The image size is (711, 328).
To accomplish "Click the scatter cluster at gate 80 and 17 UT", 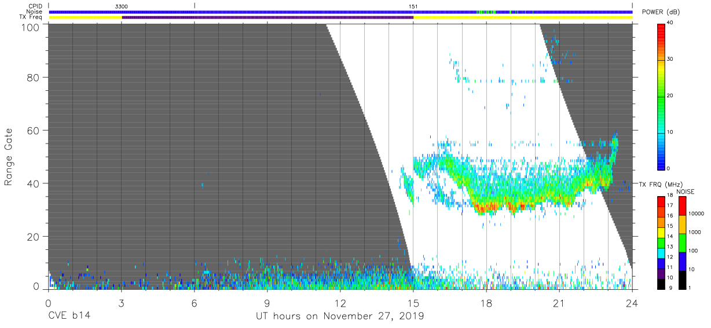I will coord(461,79).
